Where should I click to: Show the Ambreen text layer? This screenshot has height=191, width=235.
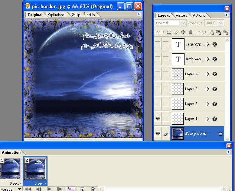(158, 59)
